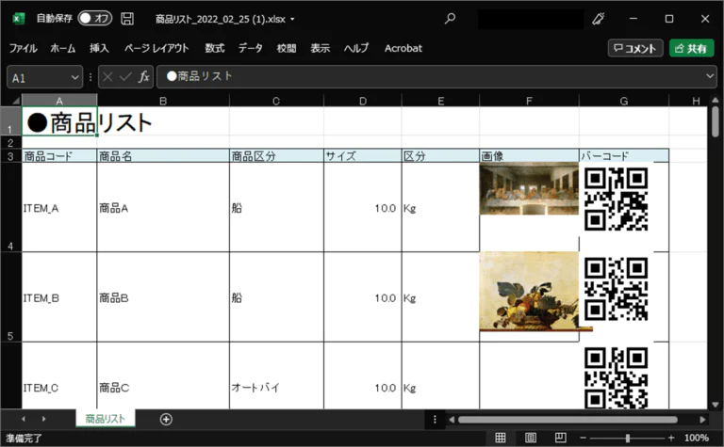724x447 pixels.
Task: Click cell containing ITEM_A
Action: pyautogui.click(x=59, y=207)
